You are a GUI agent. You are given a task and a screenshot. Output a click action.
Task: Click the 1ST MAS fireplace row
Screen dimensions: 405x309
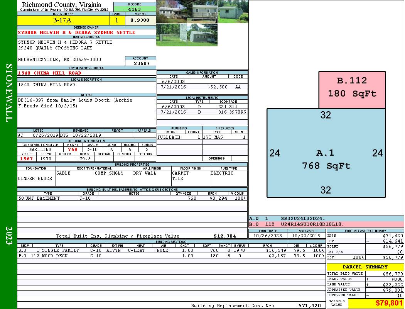click(225, 137)
